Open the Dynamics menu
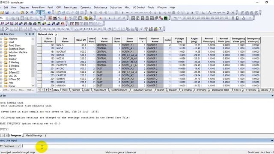The image size is (274, 154). click(x=86, y=7)
